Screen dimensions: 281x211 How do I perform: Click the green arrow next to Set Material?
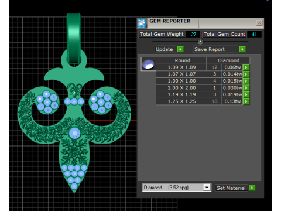click(252, 188)
